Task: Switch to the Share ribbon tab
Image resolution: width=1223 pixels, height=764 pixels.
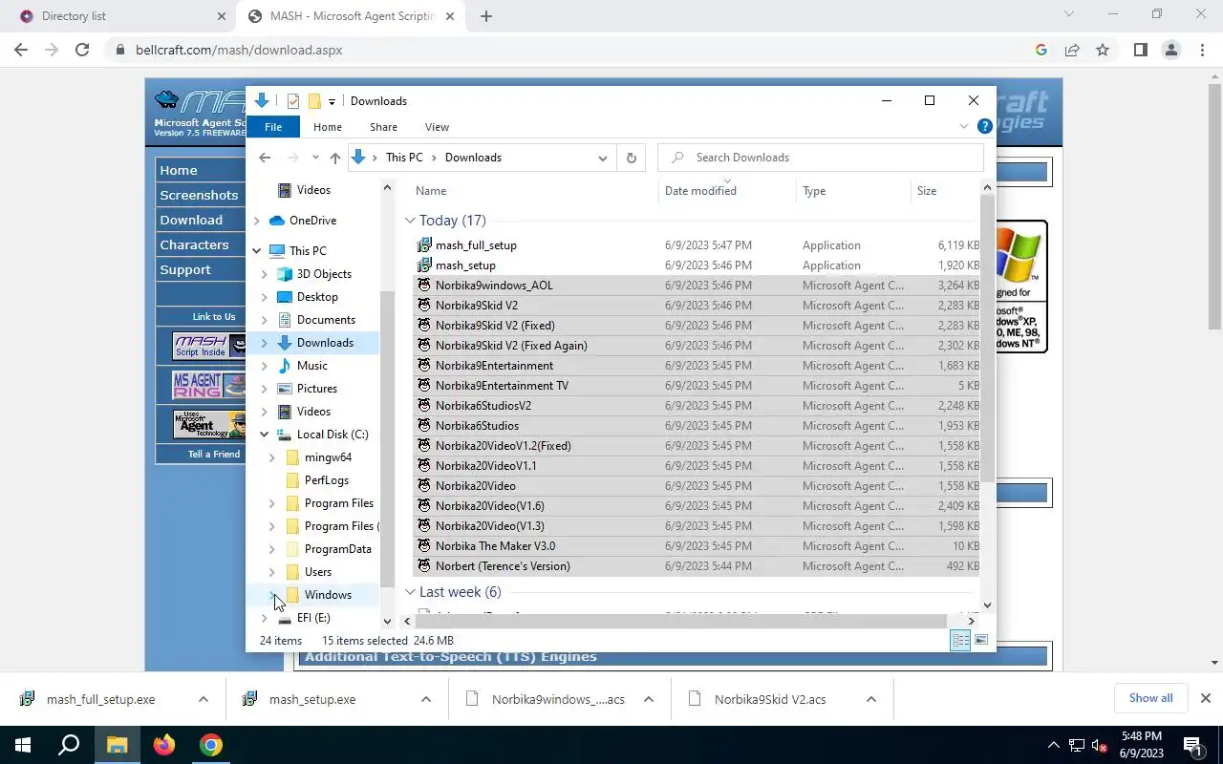Action: [383, 127]
